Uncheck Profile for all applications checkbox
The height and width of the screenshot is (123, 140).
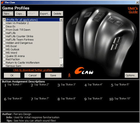[x=4, y=20]
